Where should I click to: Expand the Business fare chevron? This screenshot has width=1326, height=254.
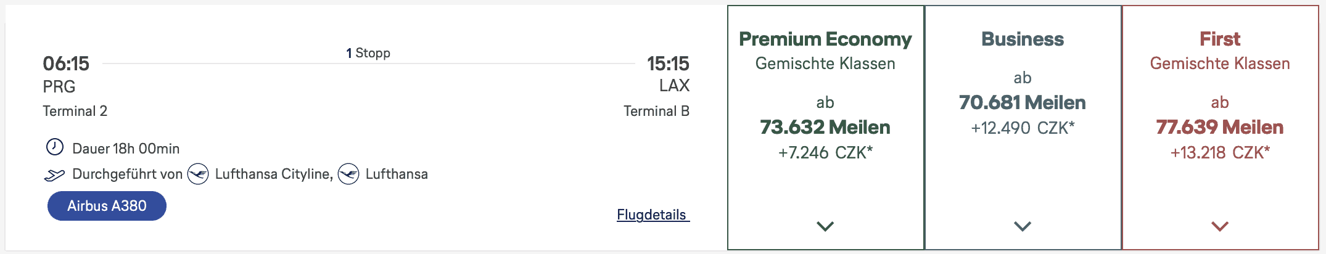(1023, 226)
